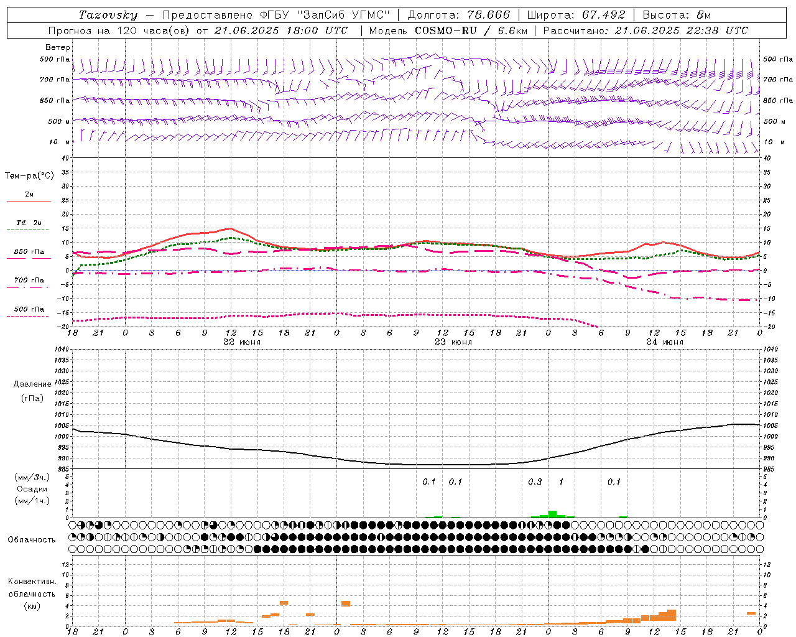Click the 23 июня date label
796x637 pixels.
(x=453, y=342)
